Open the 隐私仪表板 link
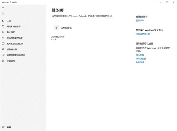The width and height of the screenshot is (177, 131). tap(141, 58)
